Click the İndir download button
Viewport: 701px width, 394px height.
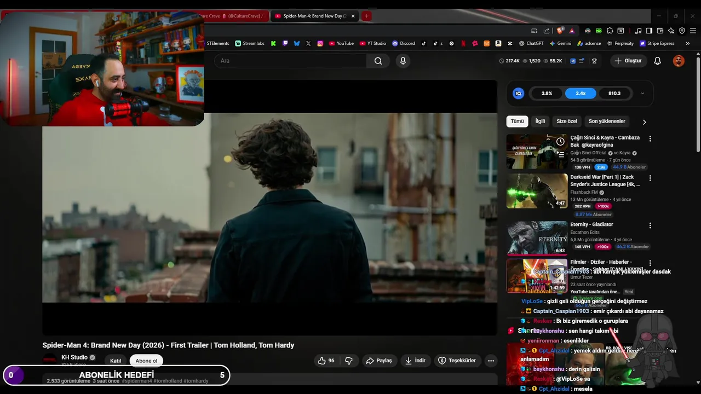click(x=415, y=361)
